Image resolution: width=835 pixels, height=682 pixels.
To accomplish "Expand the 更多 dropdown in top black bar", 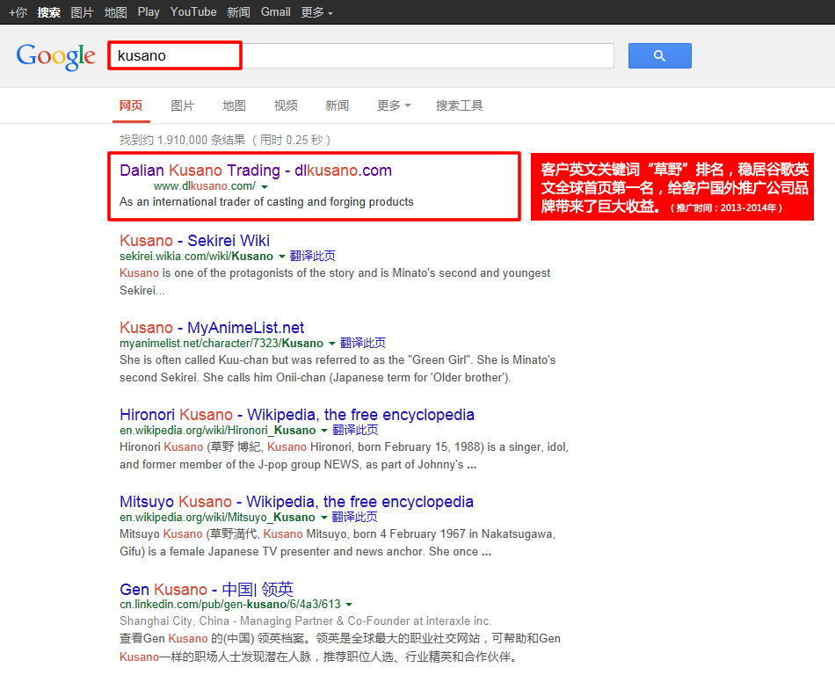I will point(316,12).
